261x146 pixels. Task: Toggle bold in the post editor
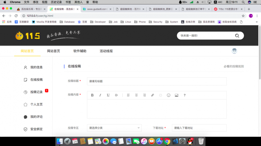tap(92, 95)
